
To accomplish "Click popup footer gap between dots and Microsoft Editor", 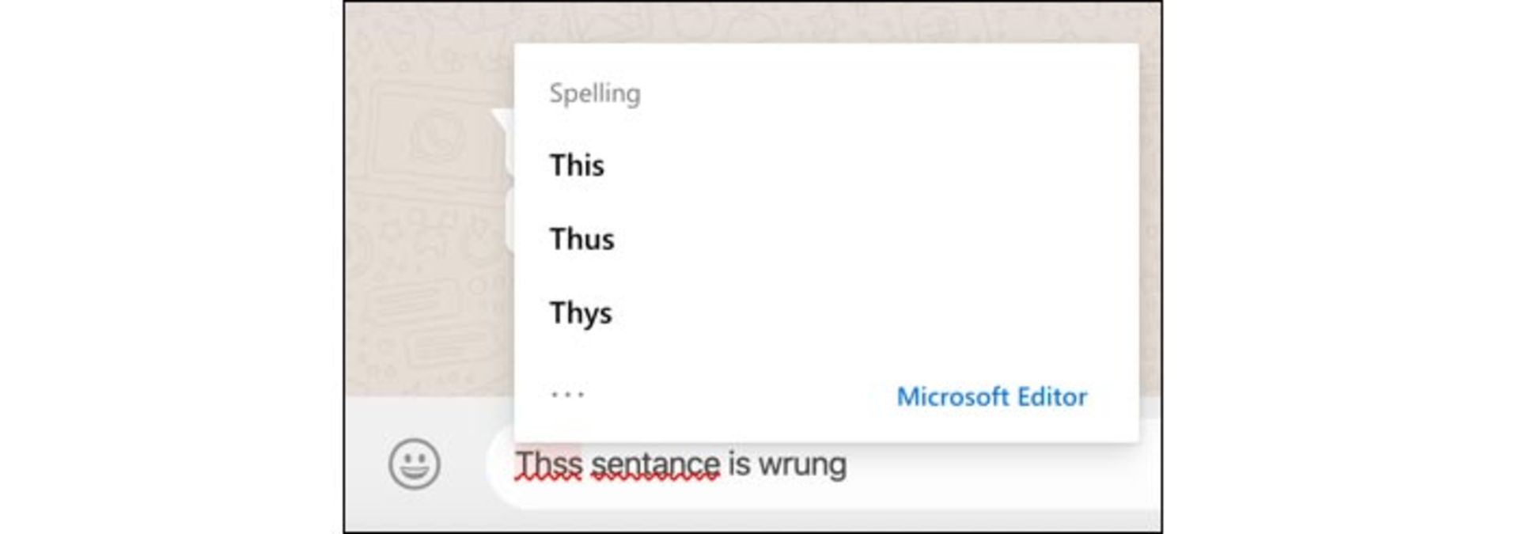I will [736, 396].
